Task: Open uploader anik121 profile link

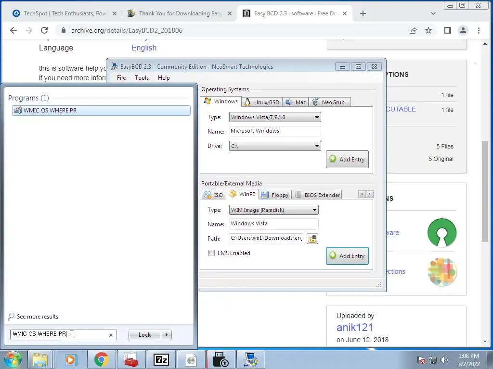Action: pos(355,328)
